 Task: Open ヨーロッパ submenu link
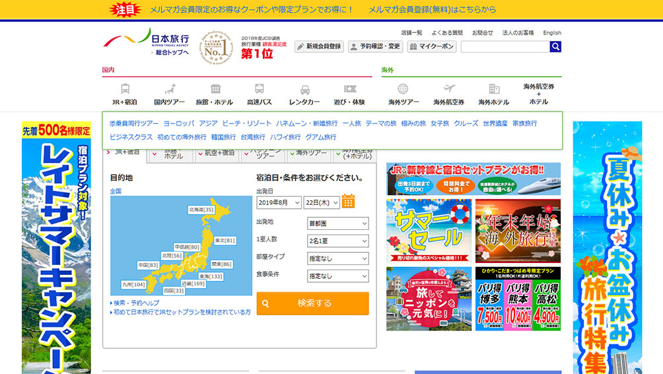click(x=178, y=124)
